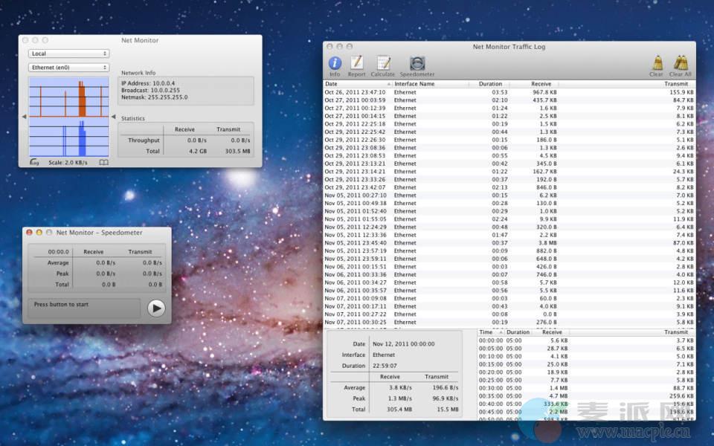
Task: Close the Net Monitor Speedometer window
Action: click(30, 233)
